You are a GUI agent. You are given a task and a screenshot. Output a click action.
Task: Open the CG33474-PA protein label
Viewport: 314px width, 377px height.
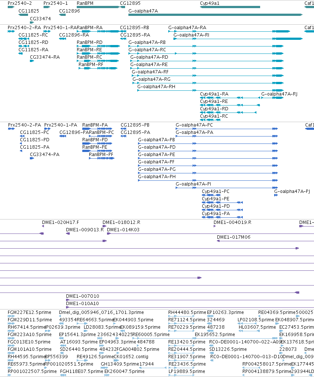45,155
